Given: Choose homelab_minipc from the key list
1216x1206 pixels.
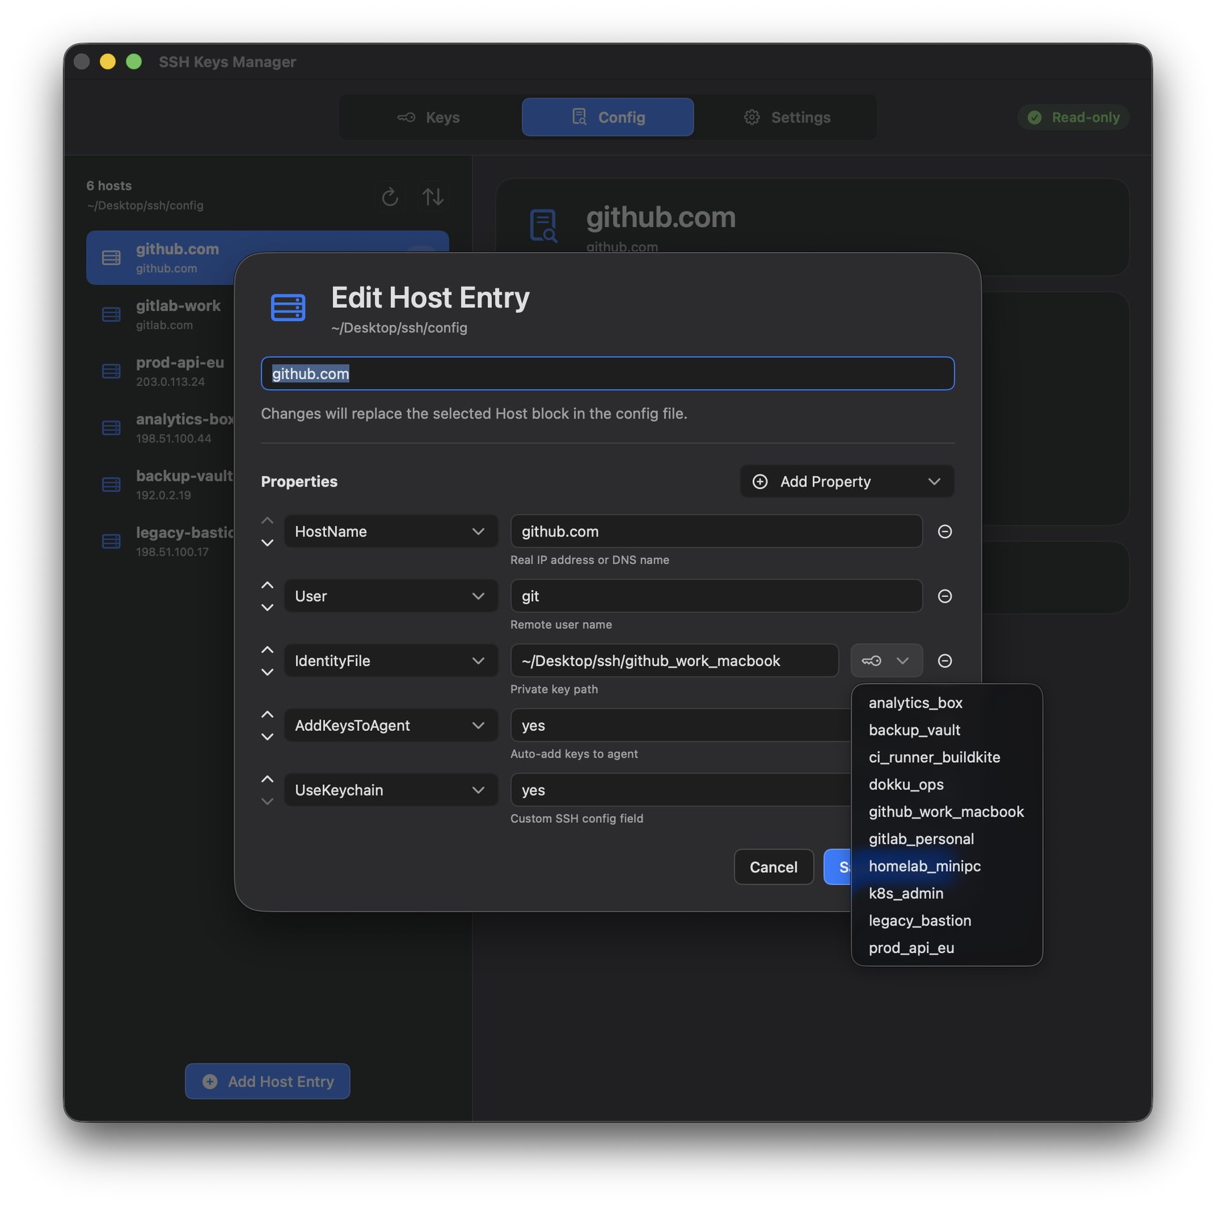Looking at the screenshot, I should (x=946, y=866).
